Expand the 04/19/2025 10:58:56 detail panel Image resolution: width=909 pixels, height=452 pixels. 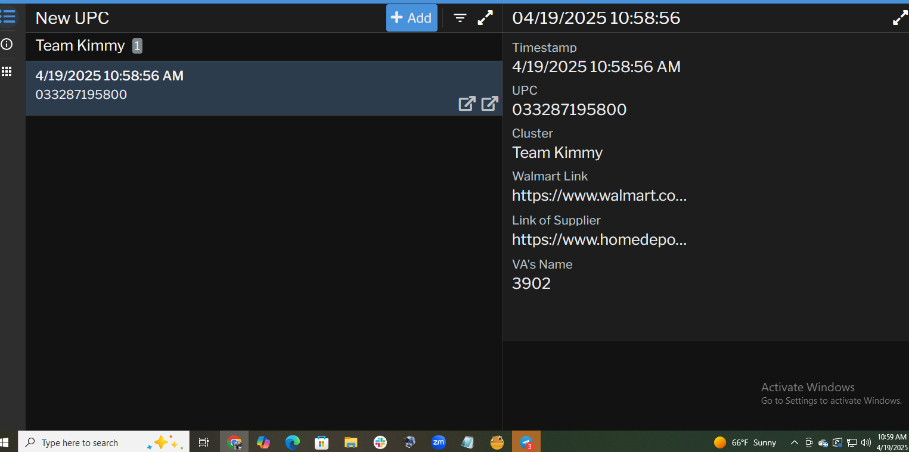pos(899,18)
